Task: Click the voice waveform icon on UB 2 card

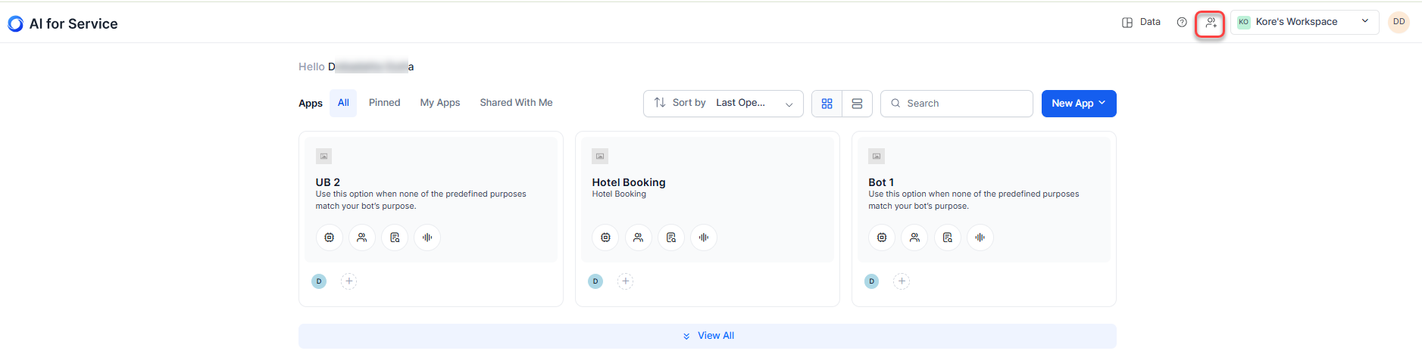Action: (x=427, y=237)
